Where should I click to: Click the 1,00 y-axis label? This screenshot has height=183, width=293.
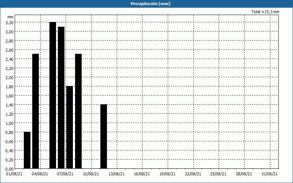coord(10,123)
